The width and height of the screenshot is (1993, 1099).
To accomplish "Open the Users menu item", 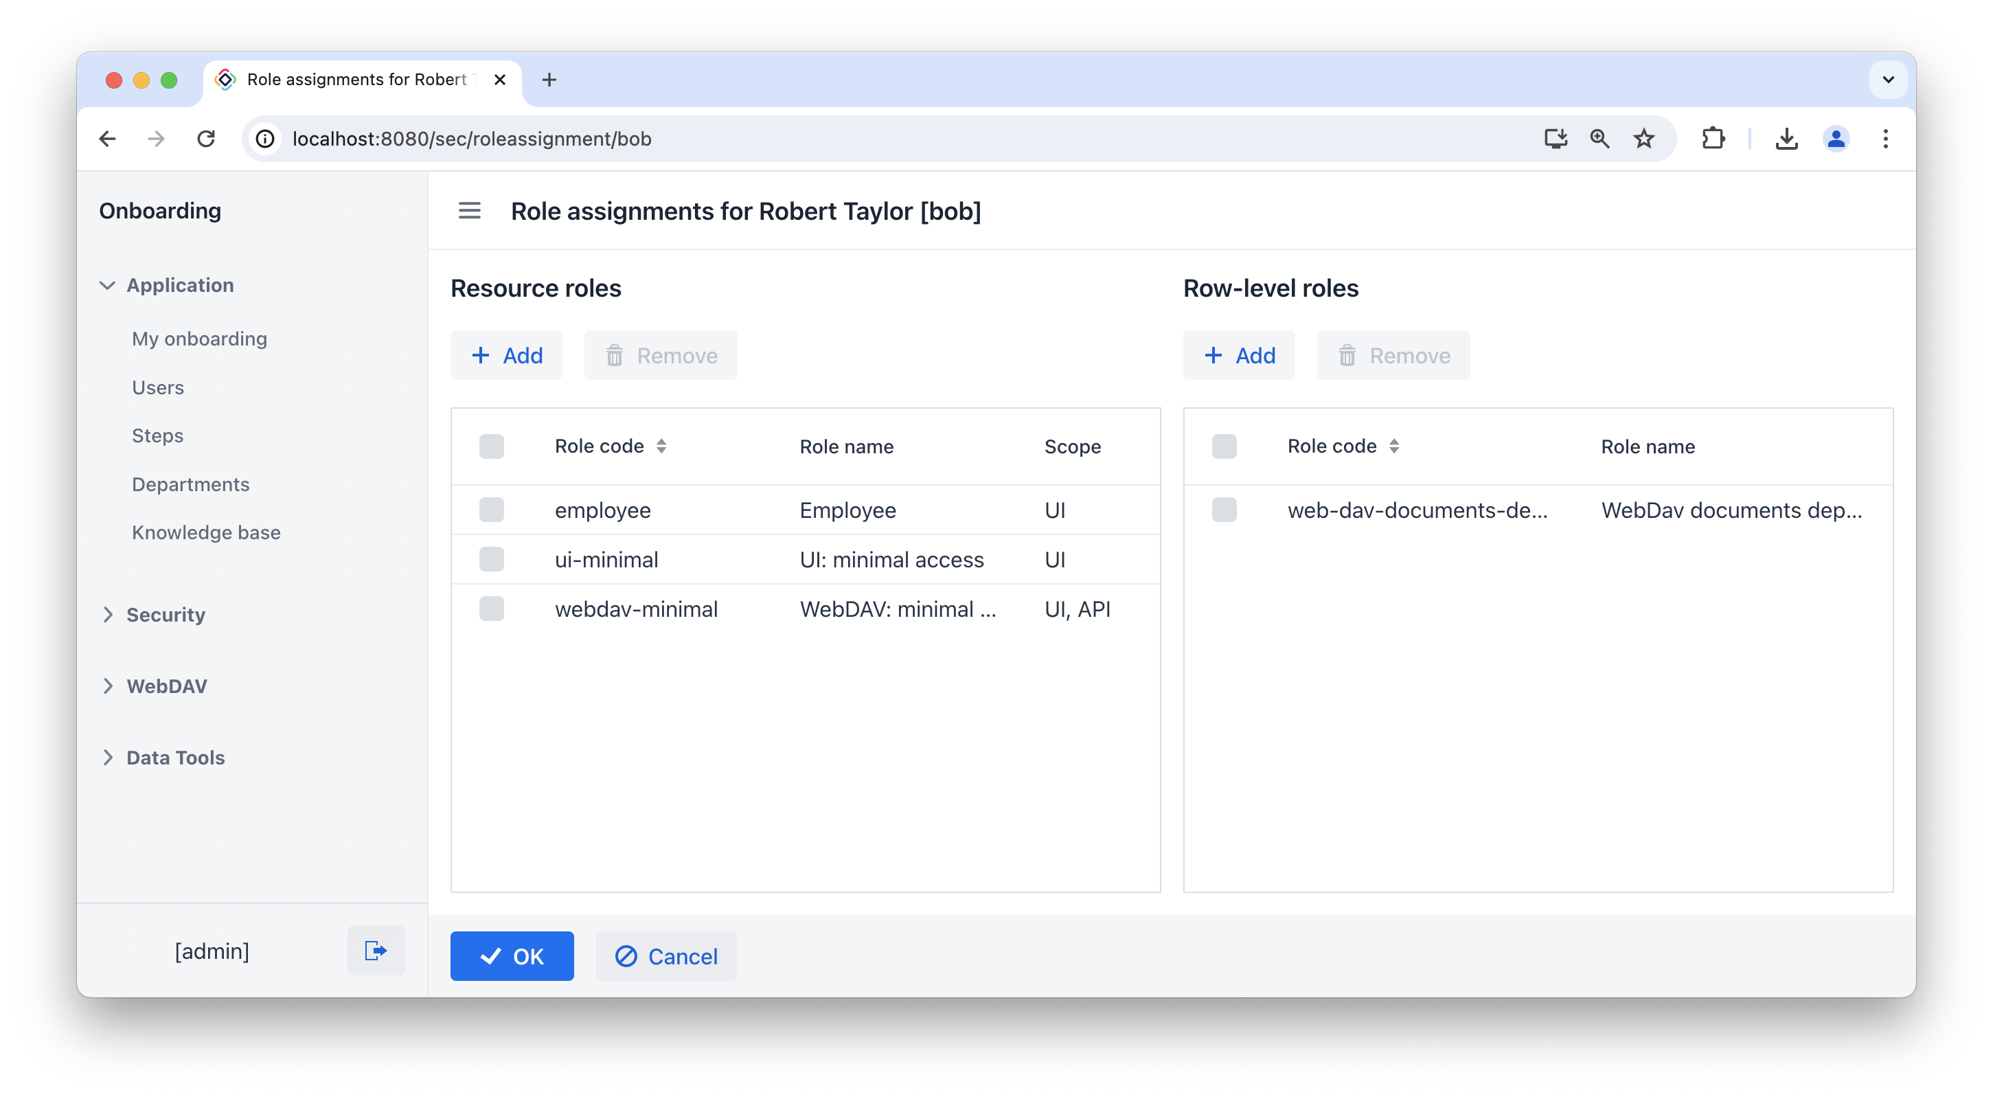I will pyautogui.click(x=158, y=387).
